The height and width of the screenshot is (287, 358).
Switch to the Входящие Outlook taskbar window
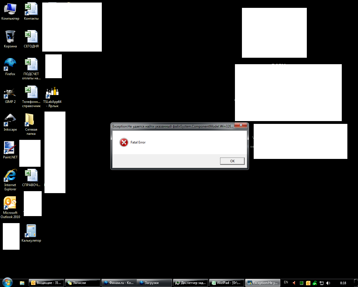pyautogui.click(x=47, y=283)
